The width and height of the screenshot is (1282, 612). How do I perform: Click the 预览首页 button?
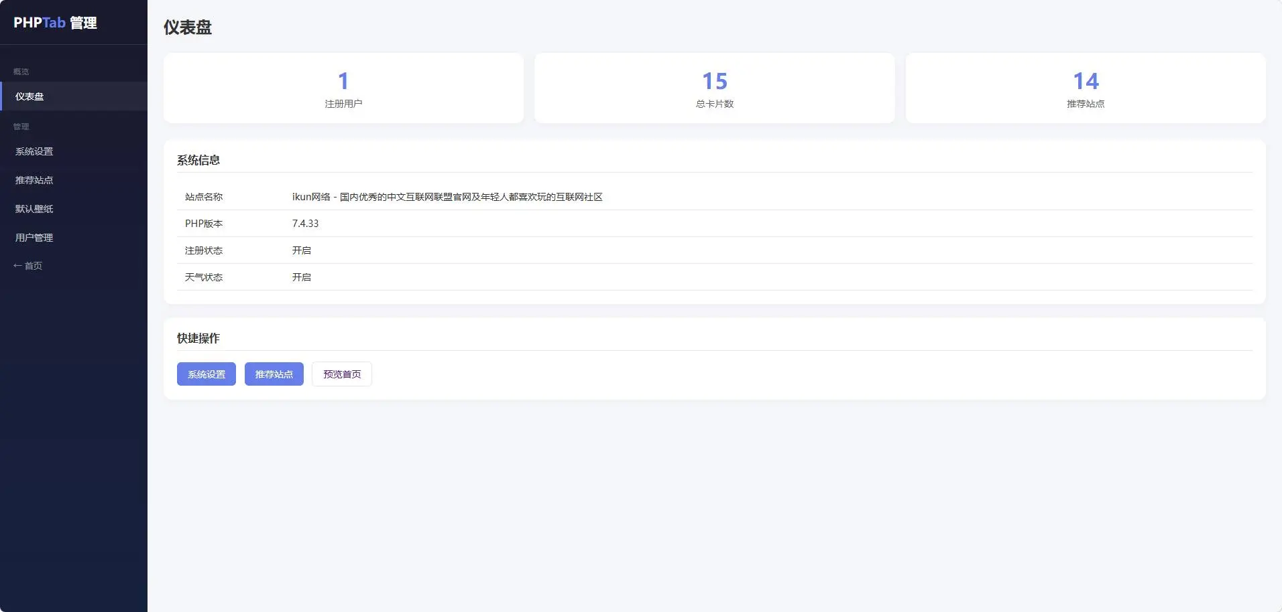pos(342,374)
